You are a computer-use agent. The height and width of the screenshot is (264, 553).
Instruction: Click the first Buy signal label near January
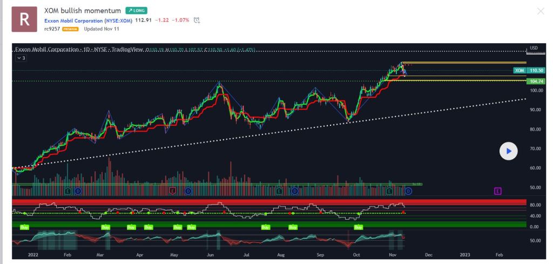pyautogui.click(x=24, y=227)
